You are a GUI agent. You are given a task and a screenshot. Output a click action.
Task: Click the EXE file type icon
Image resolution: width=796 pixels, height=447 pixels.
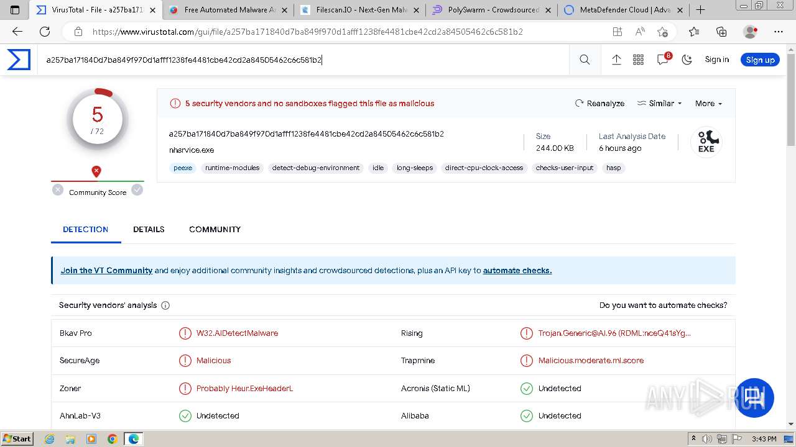click(x=706, y=142)
